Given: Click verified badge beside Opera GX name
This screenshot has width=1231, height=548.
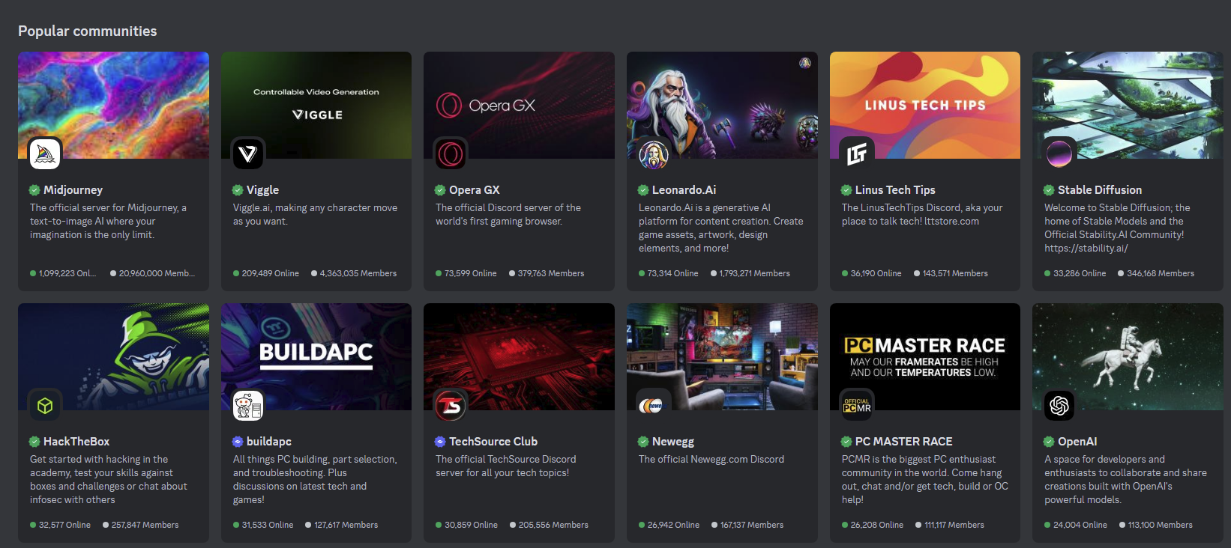Looking at the screenshot, I should point(441,190).
